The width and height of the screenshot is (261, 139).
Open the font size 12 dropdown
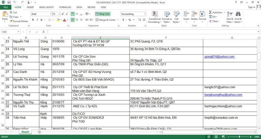pos(59,14)
